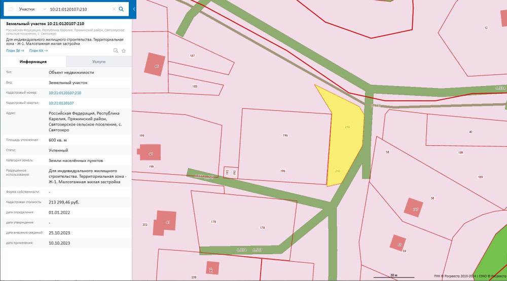Switch to the Информация tab
The height and width of the screenshot is (281, 507).
tap(33, 62)
